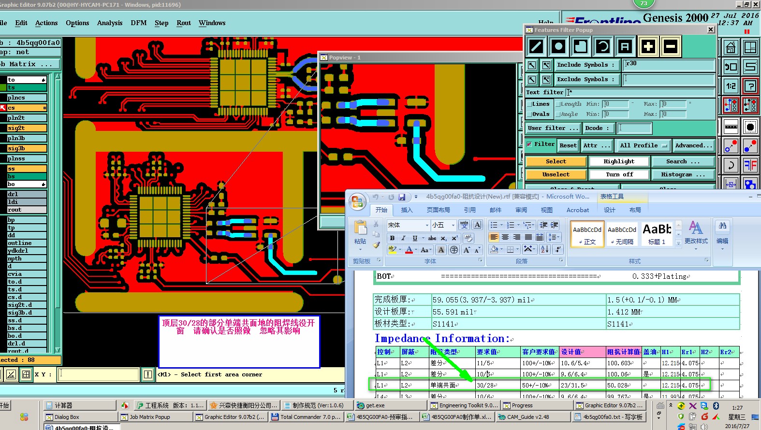Image resolution: width=761 pixels, height=430 pixels.
Task: Switch to the 插入 tab in Word
Action: pos(407,210)
